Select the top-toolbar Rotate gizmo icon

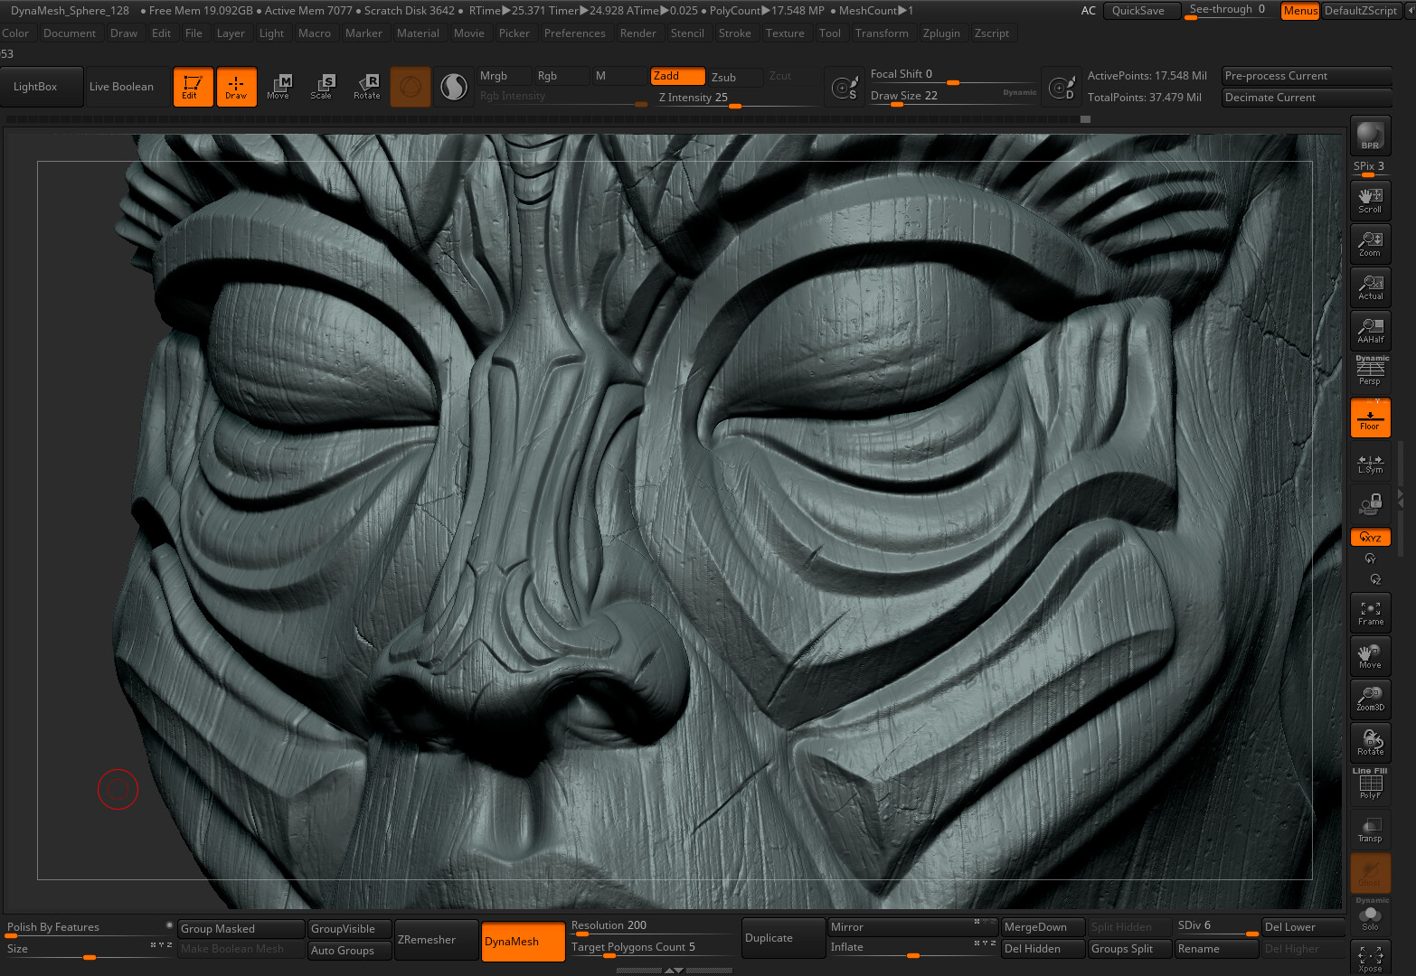(x=366, y=87)
